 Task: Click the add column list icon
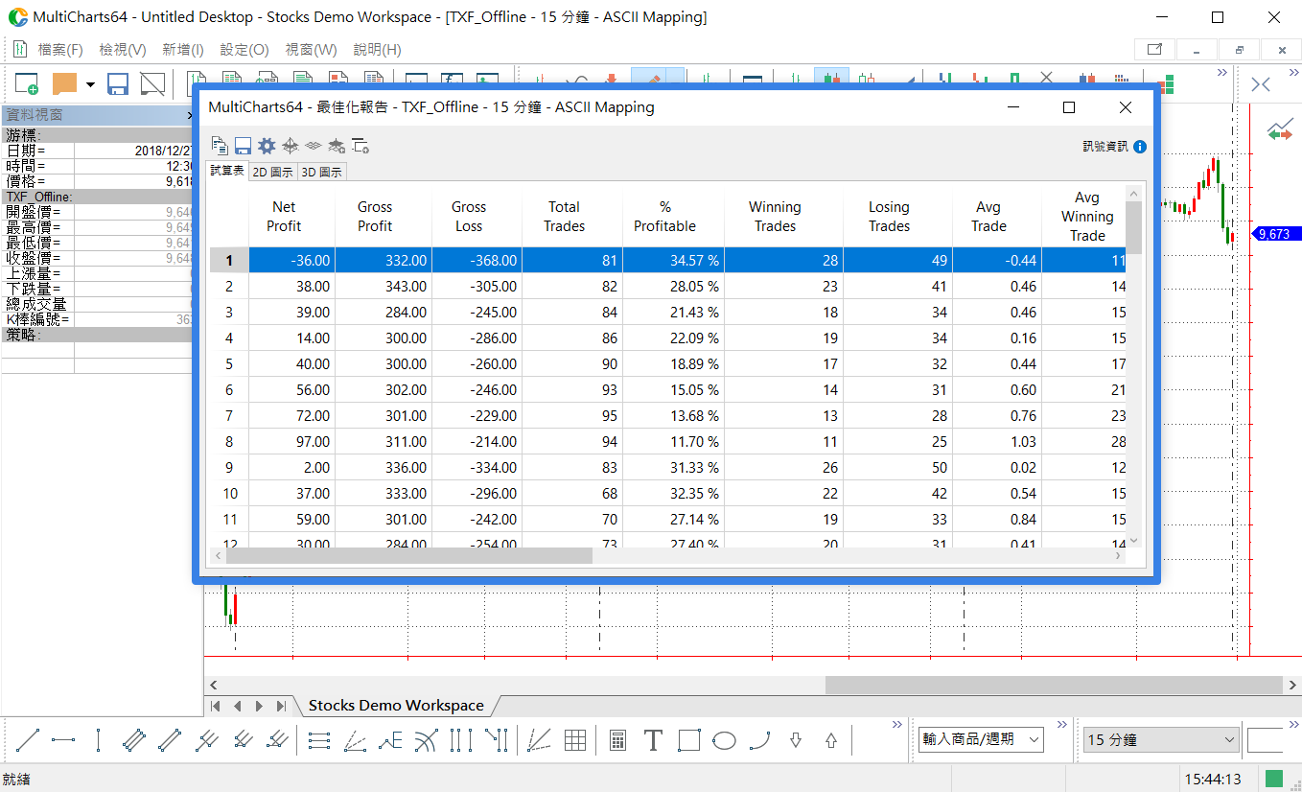click(x=360, y=146)
